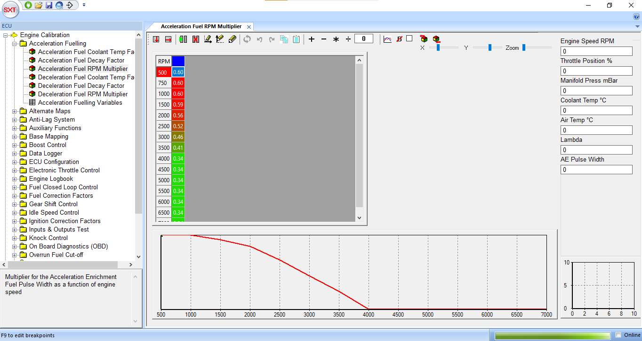This screenshot has width=642, height=341.
Task: Open the SXT application menu button
Action: (x=10, y=9)
